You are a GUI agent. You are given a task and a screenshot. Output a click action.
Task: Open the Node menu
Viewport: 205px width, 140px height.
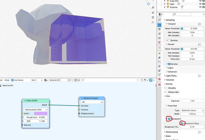pos(7,80)
